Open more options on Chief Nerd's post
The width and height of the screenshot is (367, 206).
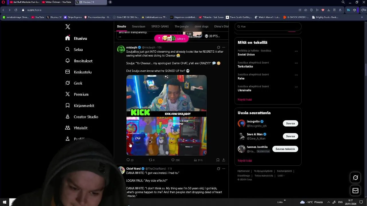point(224,169)
